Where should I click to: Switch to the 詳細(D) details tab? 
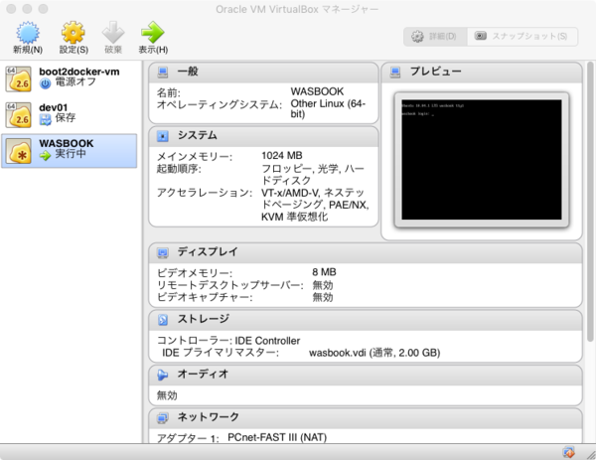[x=435, y=37]
